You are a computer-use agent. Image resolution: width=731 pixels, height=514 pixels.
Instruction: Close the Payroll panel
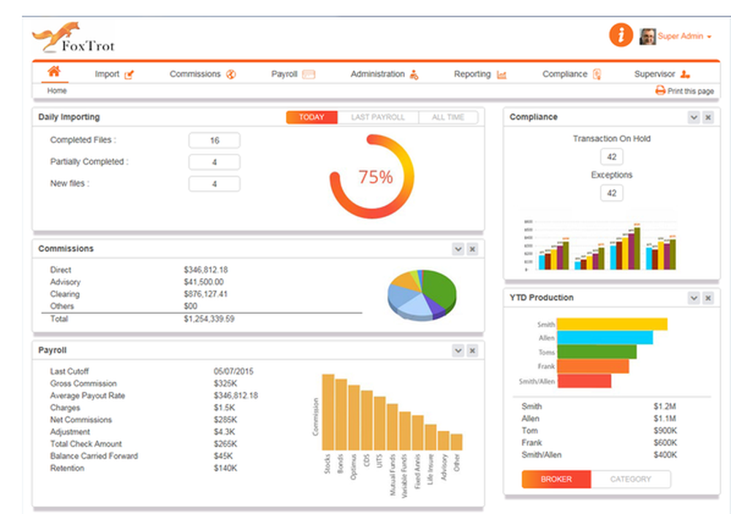coord(472,350)
